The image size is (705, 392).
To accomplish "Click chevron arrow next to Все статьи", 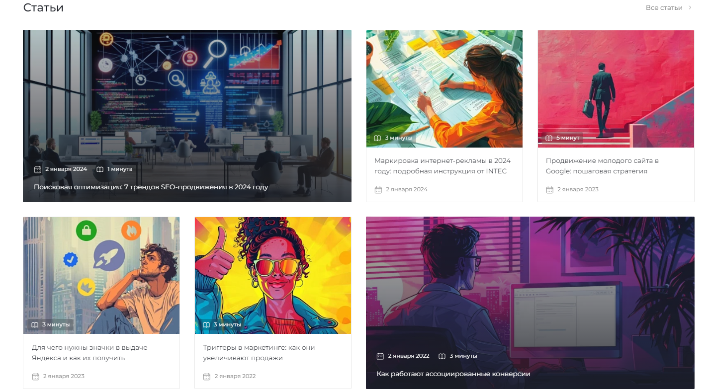I will [690, 7].
